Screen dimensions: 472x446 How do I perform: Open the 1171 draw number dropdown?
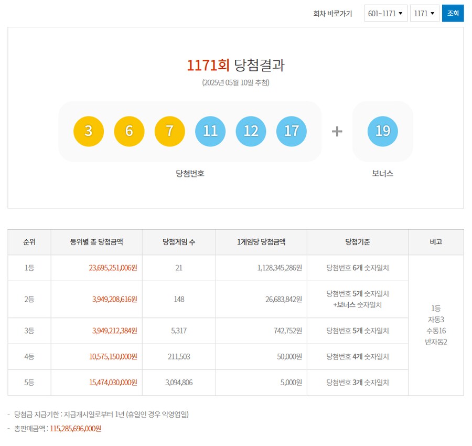pyautogui.click(x=425, y=13)
